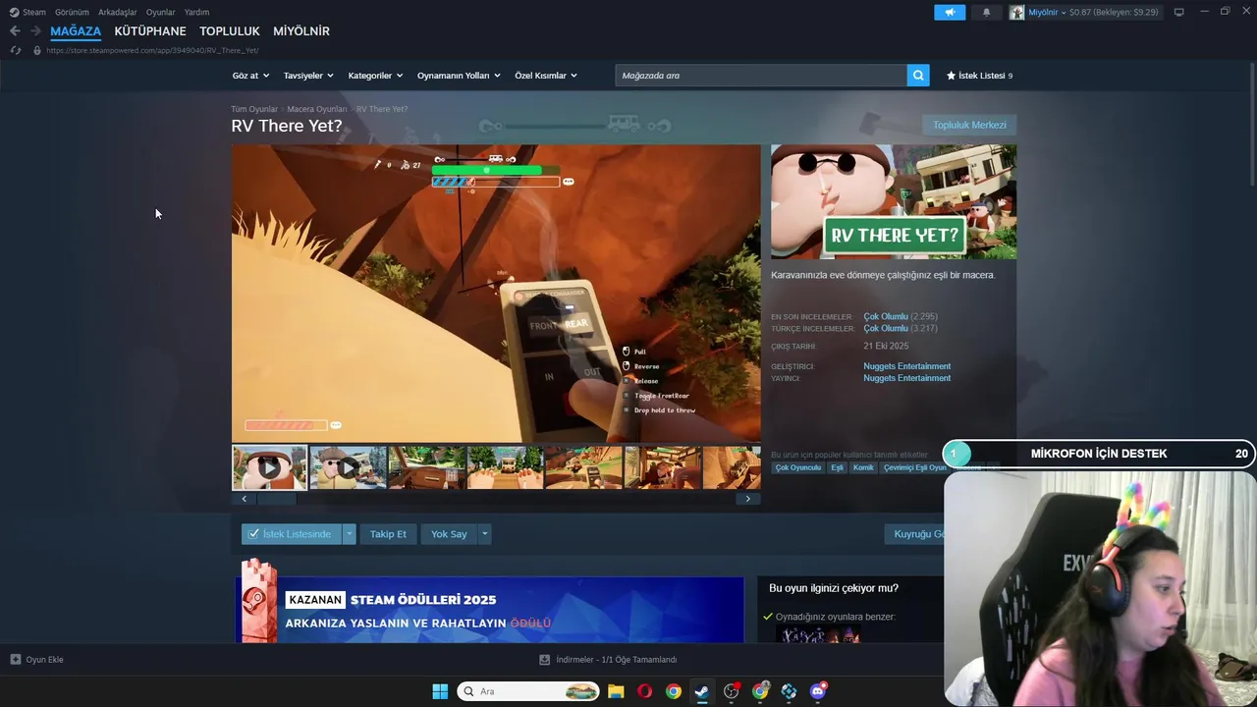The image size is (1257, 707).
Task: Click the store search magnifier button
Action: tap(918, 76)
